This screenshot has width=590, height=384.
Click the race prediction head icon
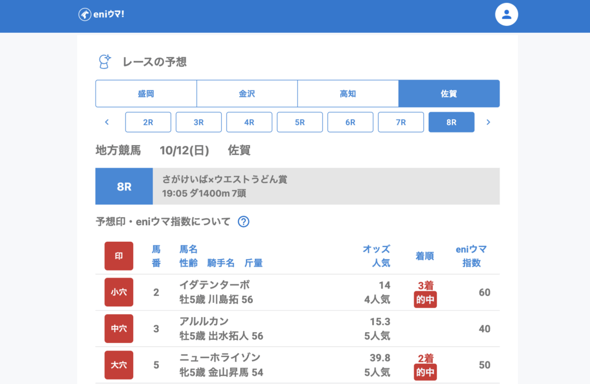(105, 62)
